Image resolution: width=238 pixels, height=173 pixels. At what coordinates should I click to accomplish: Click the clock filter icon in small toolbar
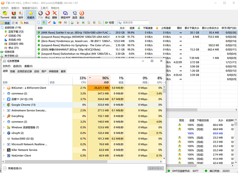coord(72,22)
